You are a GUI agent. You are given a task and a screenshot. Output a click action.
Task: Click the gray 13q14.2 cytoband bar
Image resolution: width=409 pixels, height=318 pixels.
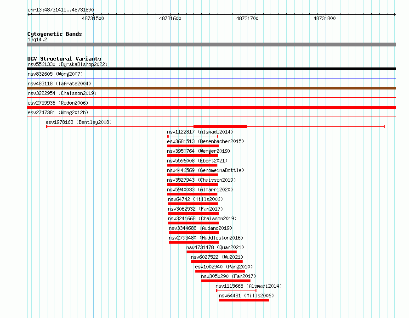(x=211, y=45)
